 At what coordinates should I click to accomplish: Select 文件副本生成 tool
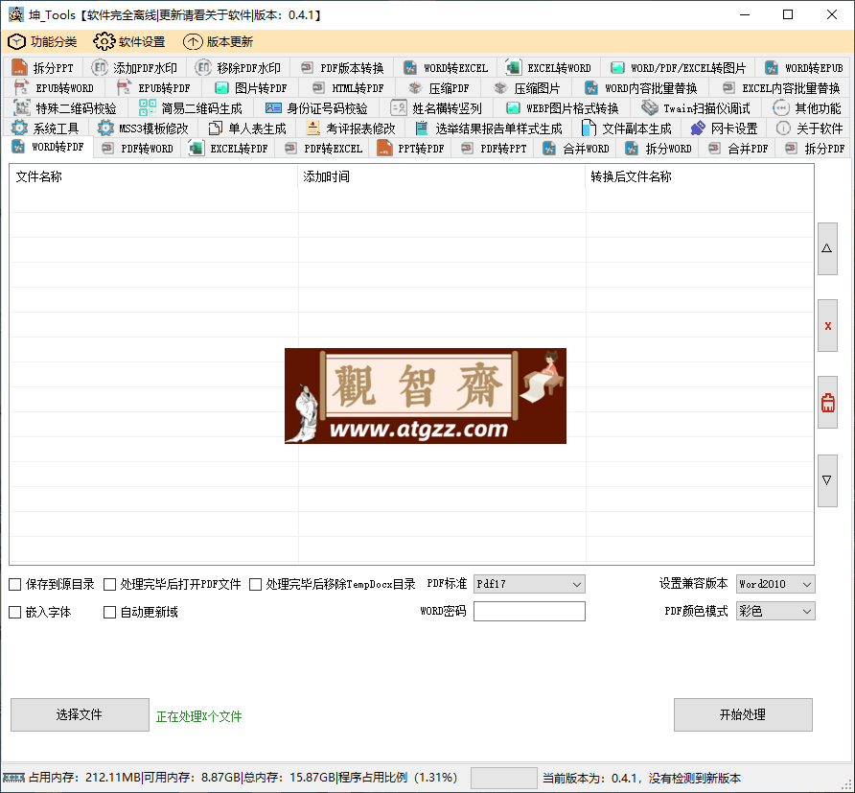pos(627,128)
